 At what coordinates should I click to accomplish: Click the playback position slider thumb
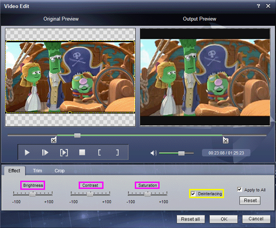(77, 135)
